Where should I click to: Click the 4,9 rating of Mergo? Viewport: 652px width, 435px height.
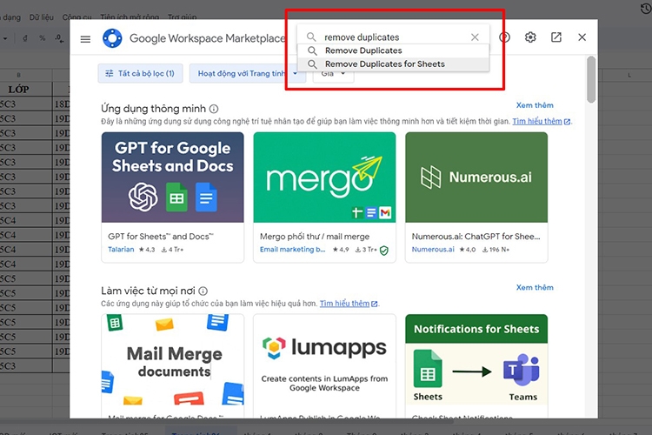(341, 250)
